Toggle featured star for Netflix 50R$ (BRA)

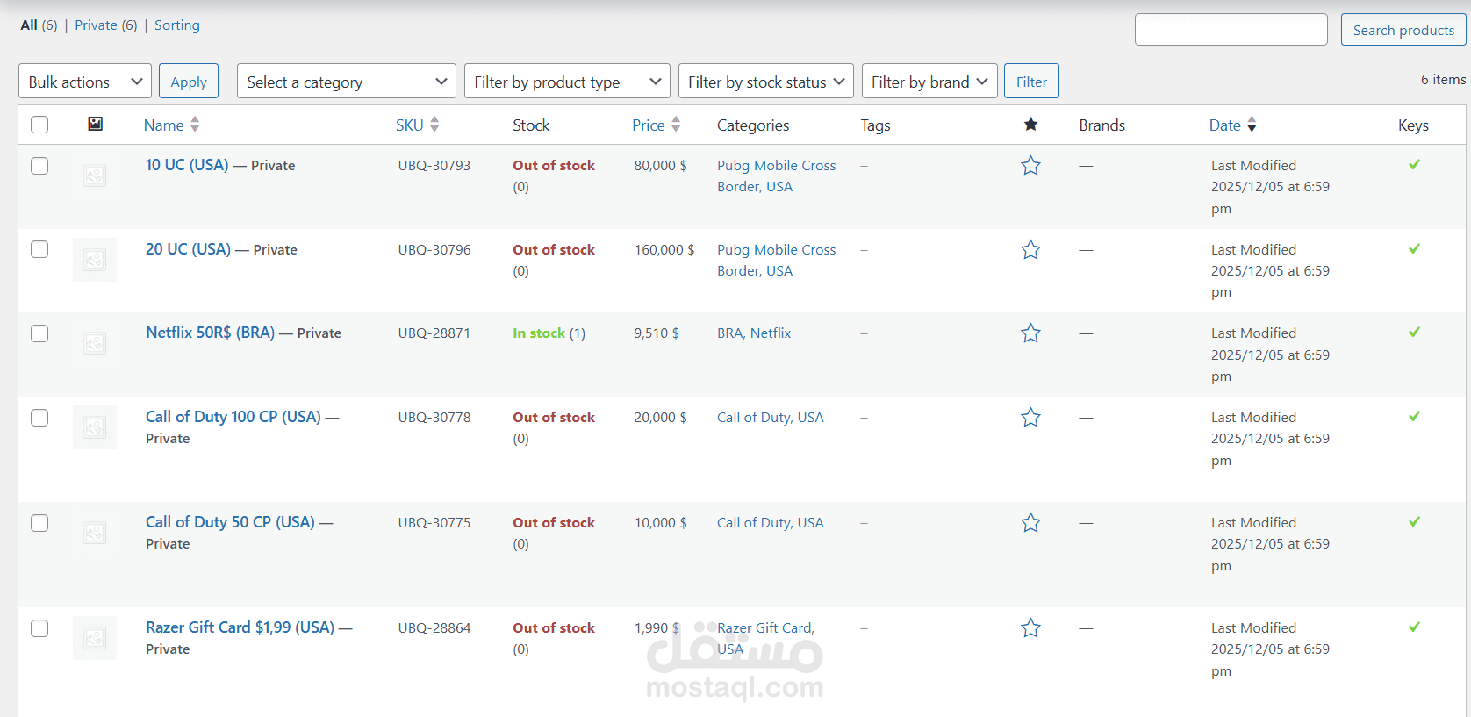[x=1030, y=333]
